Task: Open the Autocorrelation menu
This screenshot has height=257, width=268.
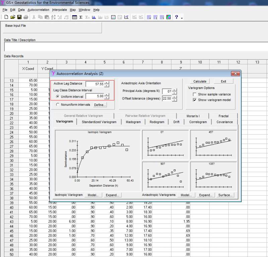Action: [38, 10]
